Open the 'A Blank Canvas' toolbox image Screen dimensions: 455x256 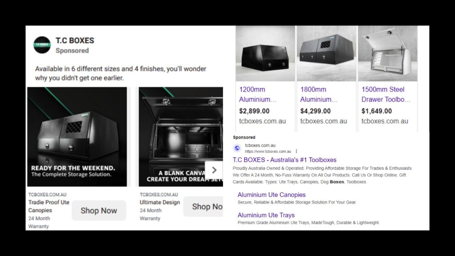coord(181,137)
